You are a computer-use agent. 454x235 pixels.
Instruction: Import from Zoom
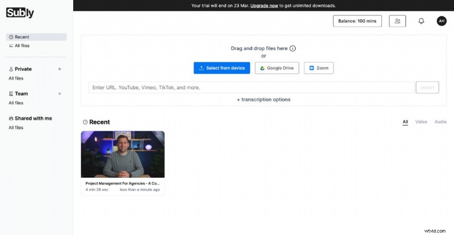pyautogui.click(x=318, y=68)
